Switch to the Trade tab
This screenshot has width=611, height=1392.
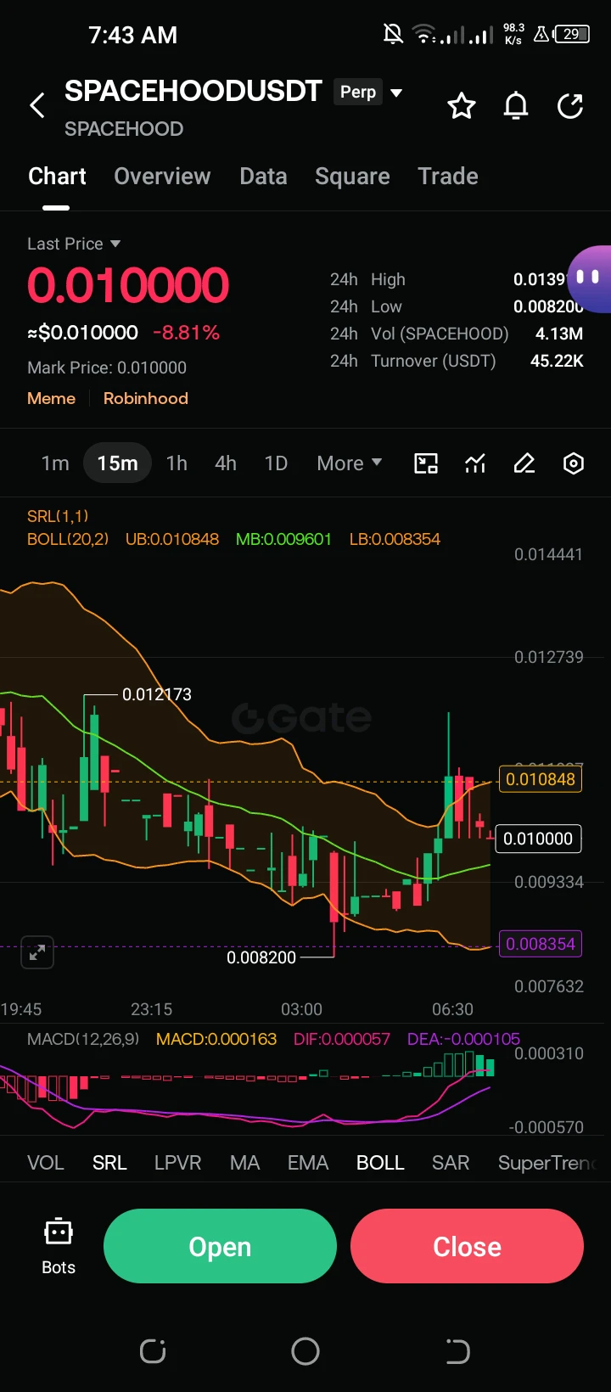[x=448, y=177]
